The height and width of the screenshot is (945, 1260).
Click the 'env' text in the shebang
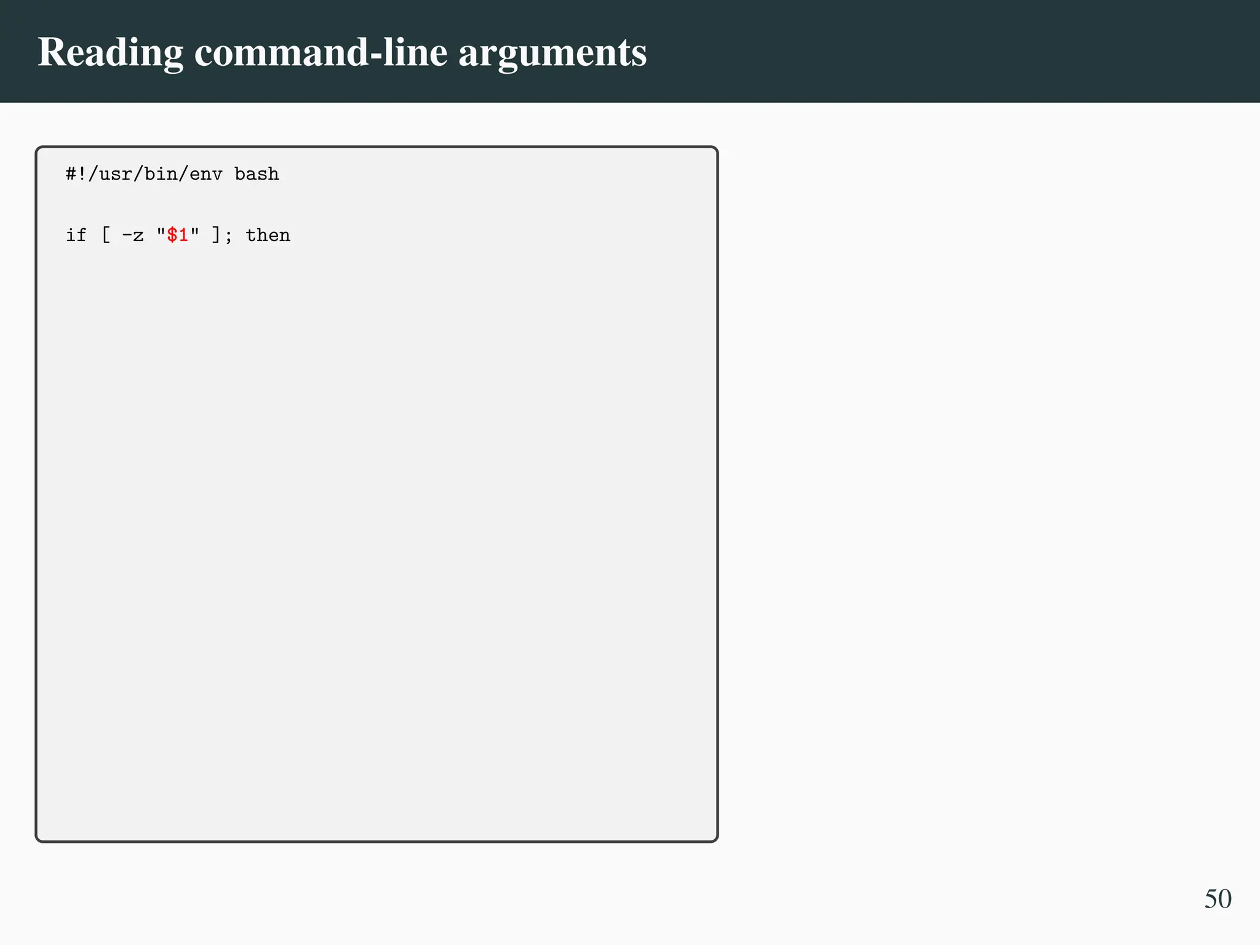tap(205, 174)
